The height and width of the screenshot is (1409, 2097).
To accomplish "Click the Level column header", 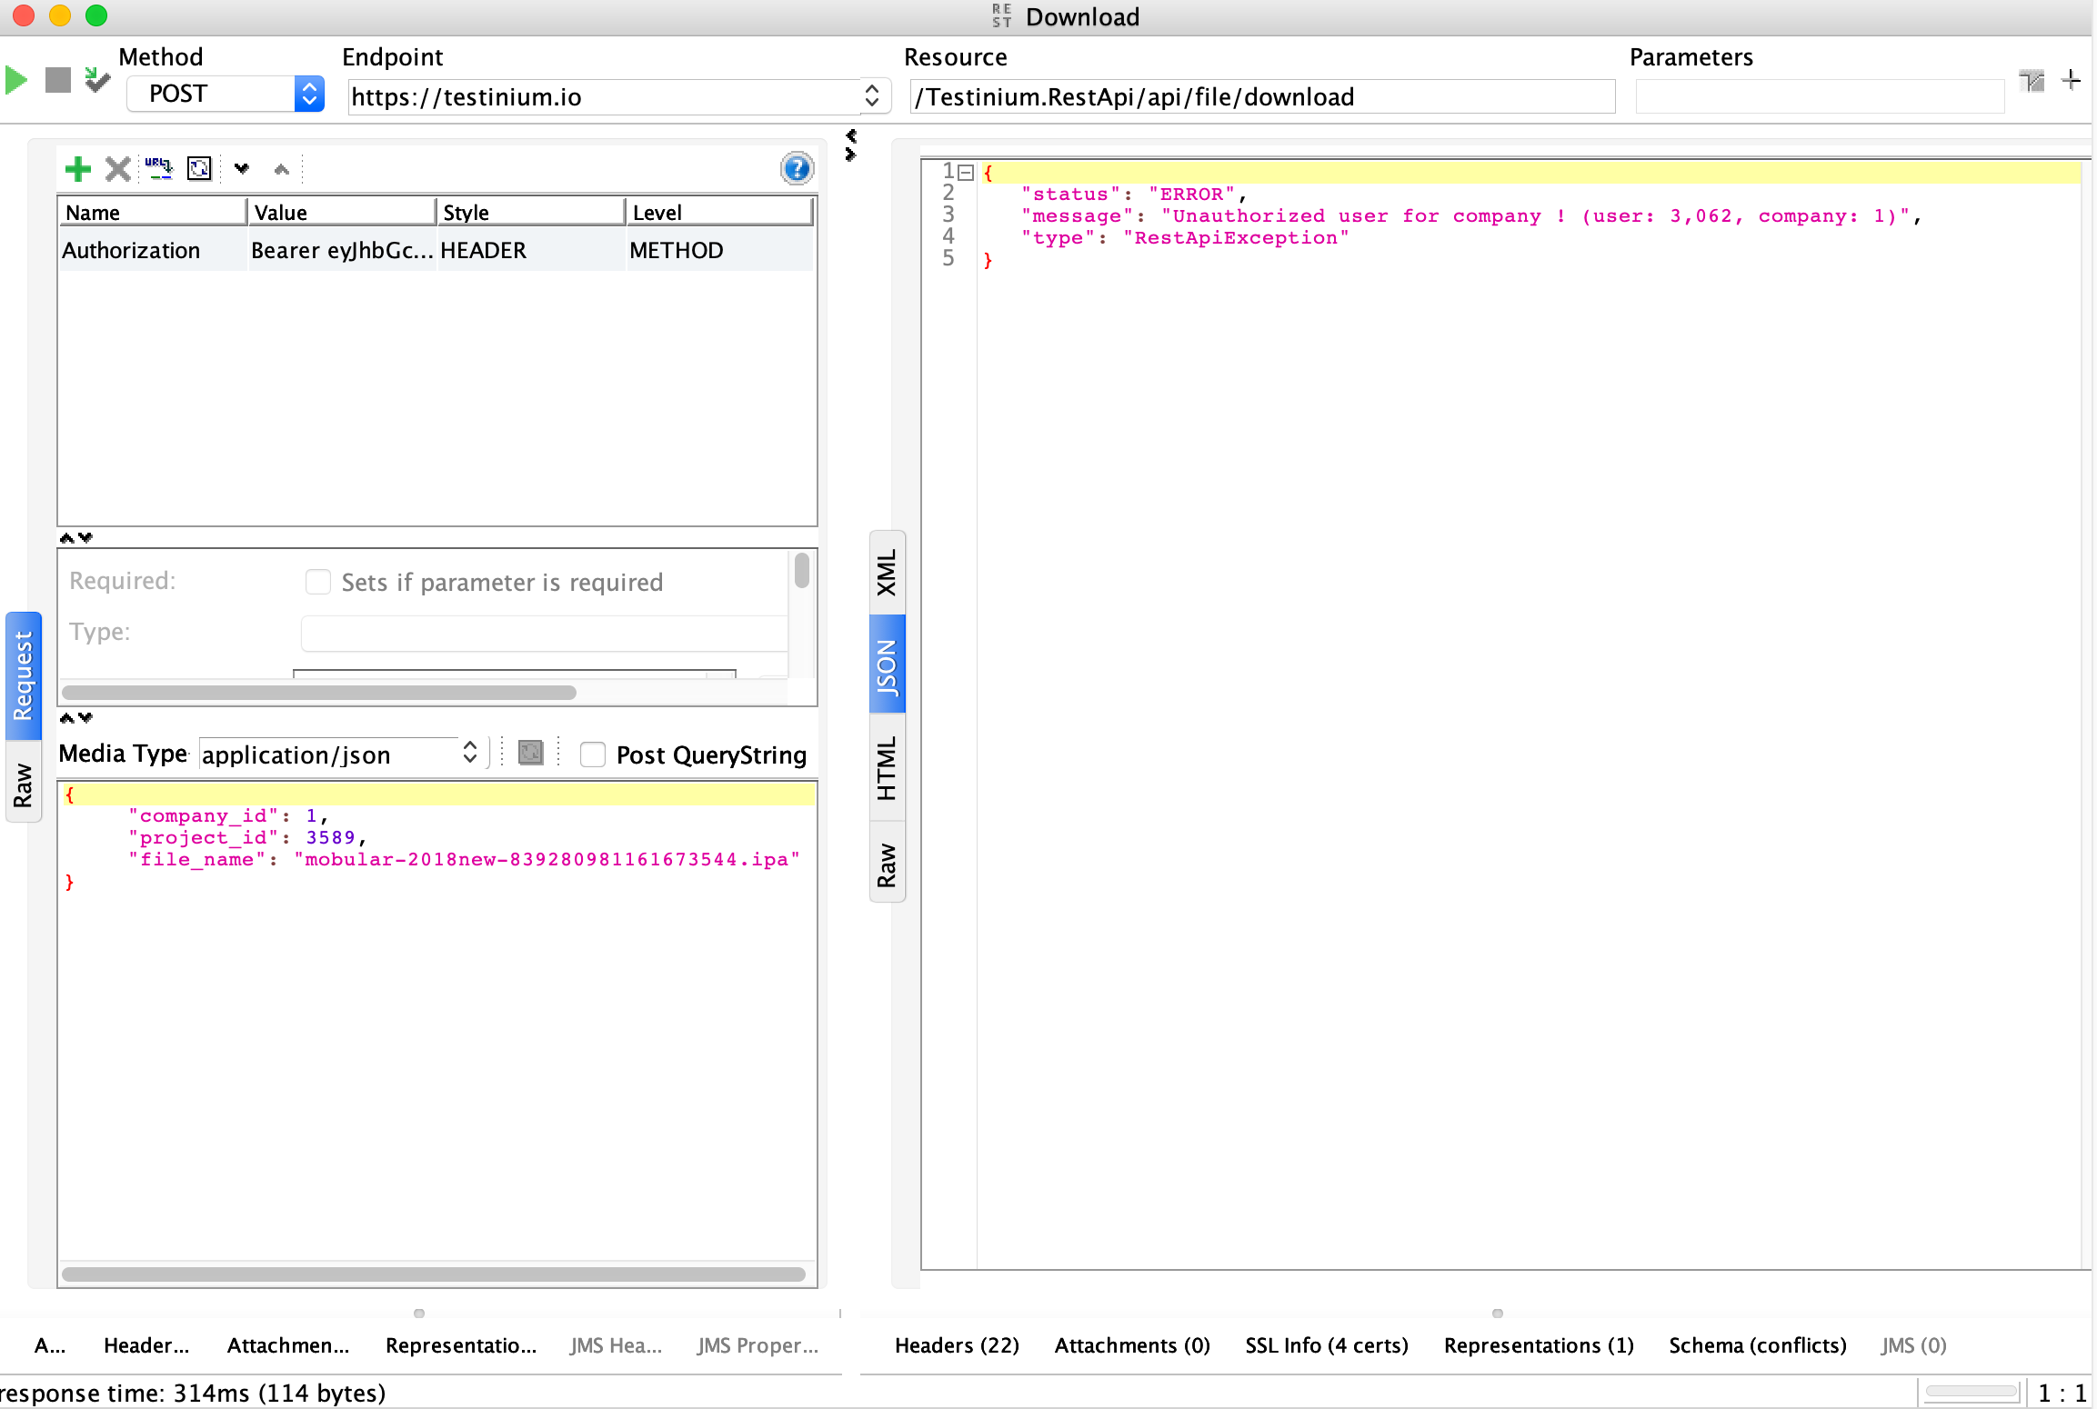I will (x=719, y=213).
